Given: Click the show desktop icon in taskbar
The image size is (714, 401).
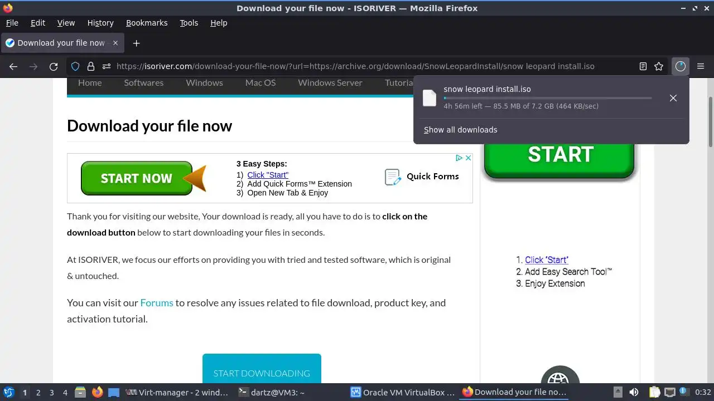Looking at the screenshot, I should [114, 392].
